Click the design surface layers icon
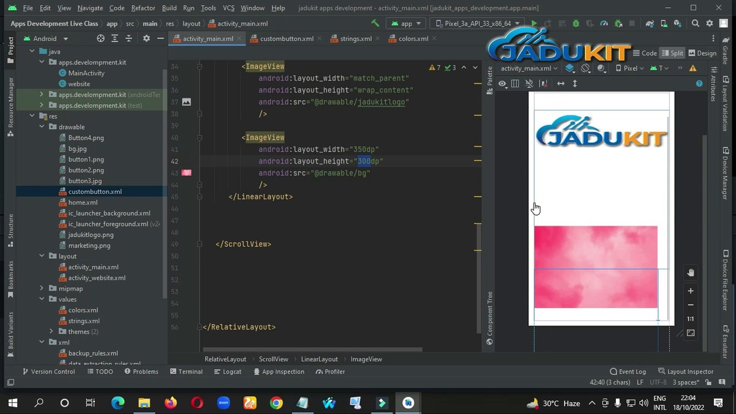 click(569, 68)
